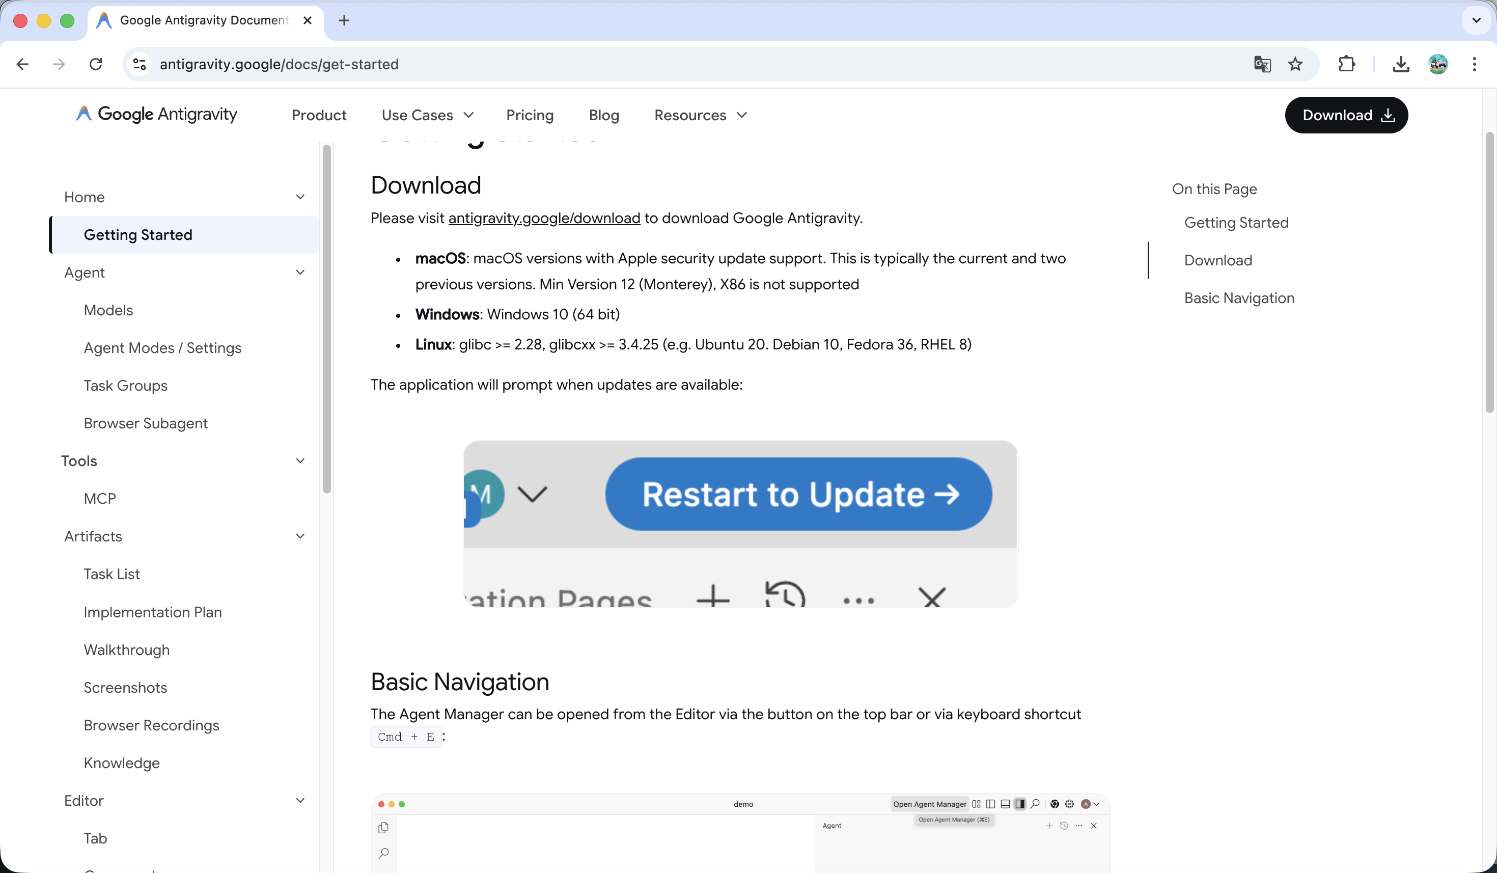Jump to Basic Navigation section link

point(1238,298)
